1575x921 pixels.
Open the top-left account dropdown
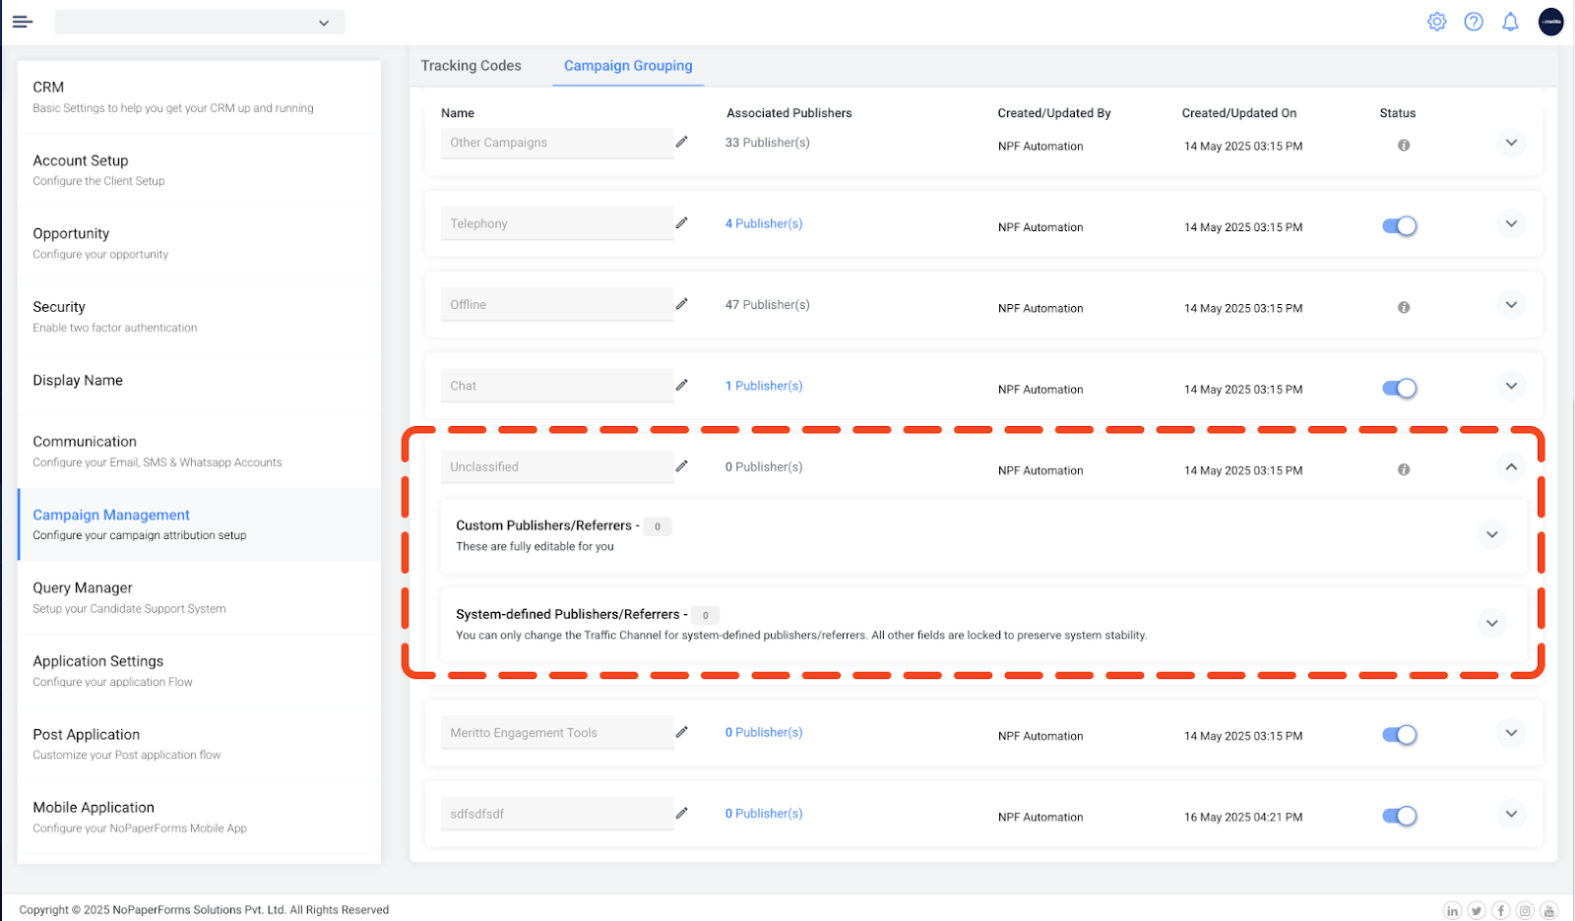coord(200,23)
